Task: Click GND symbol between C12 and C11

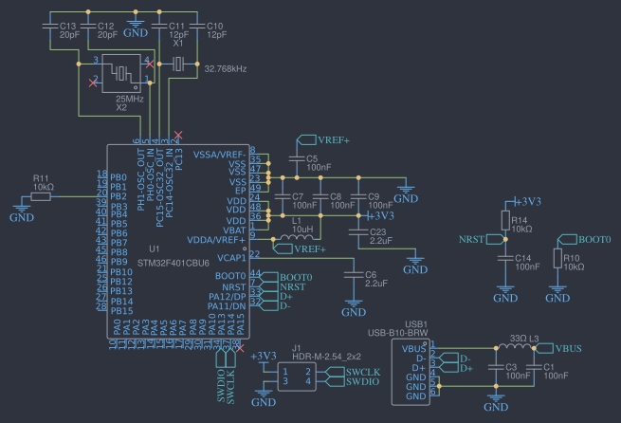Action: coord(136,28)
